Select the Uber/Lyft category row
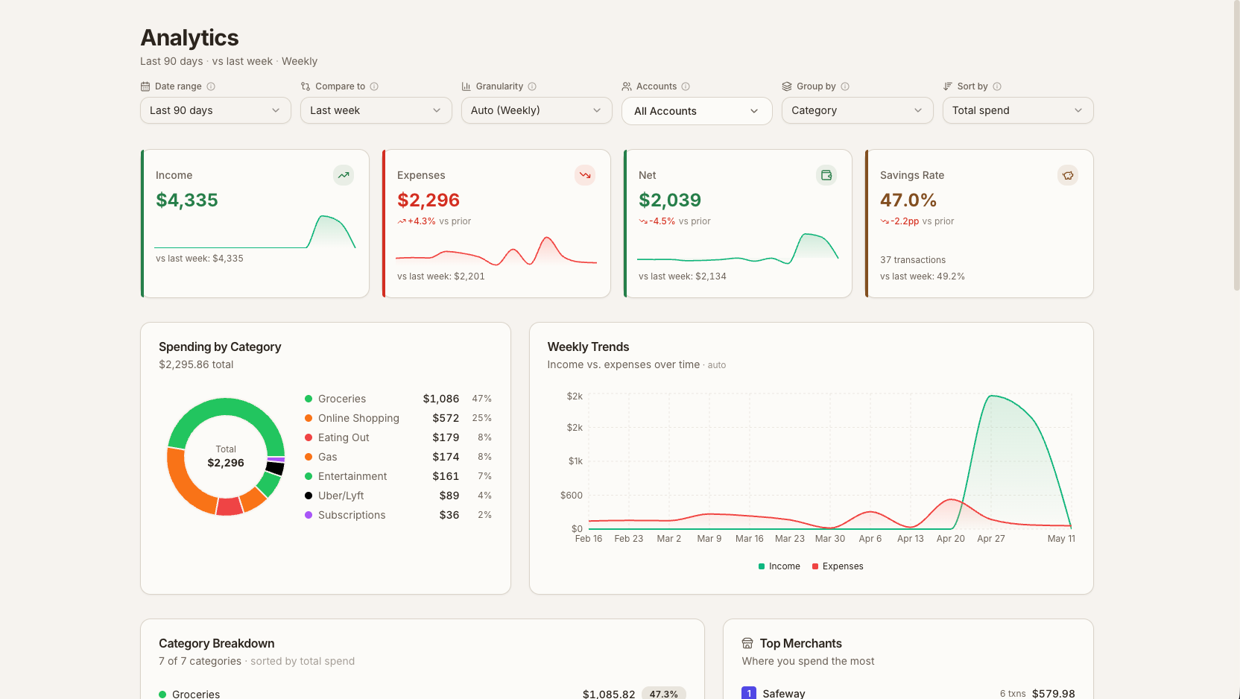 [398, 496]
